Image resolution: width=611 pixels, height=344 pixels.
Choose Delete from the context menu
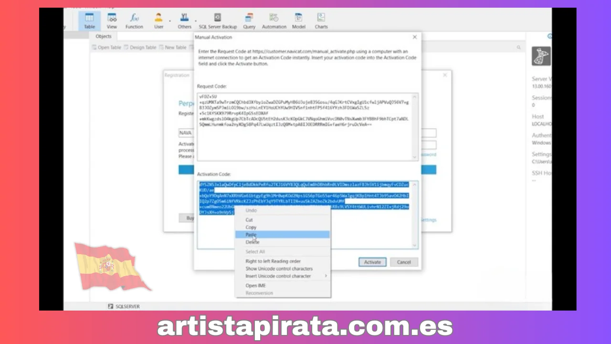[283, 242]
